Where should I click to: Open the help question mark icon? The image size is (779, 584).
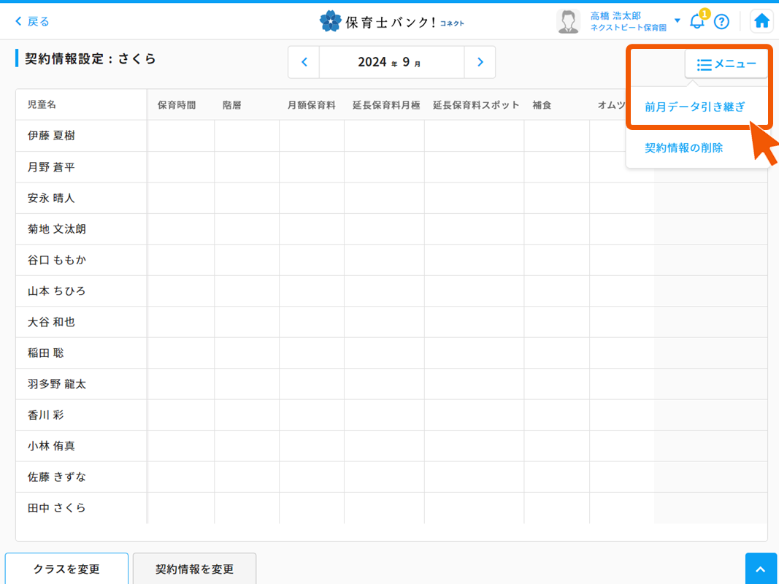click(721, 21)
